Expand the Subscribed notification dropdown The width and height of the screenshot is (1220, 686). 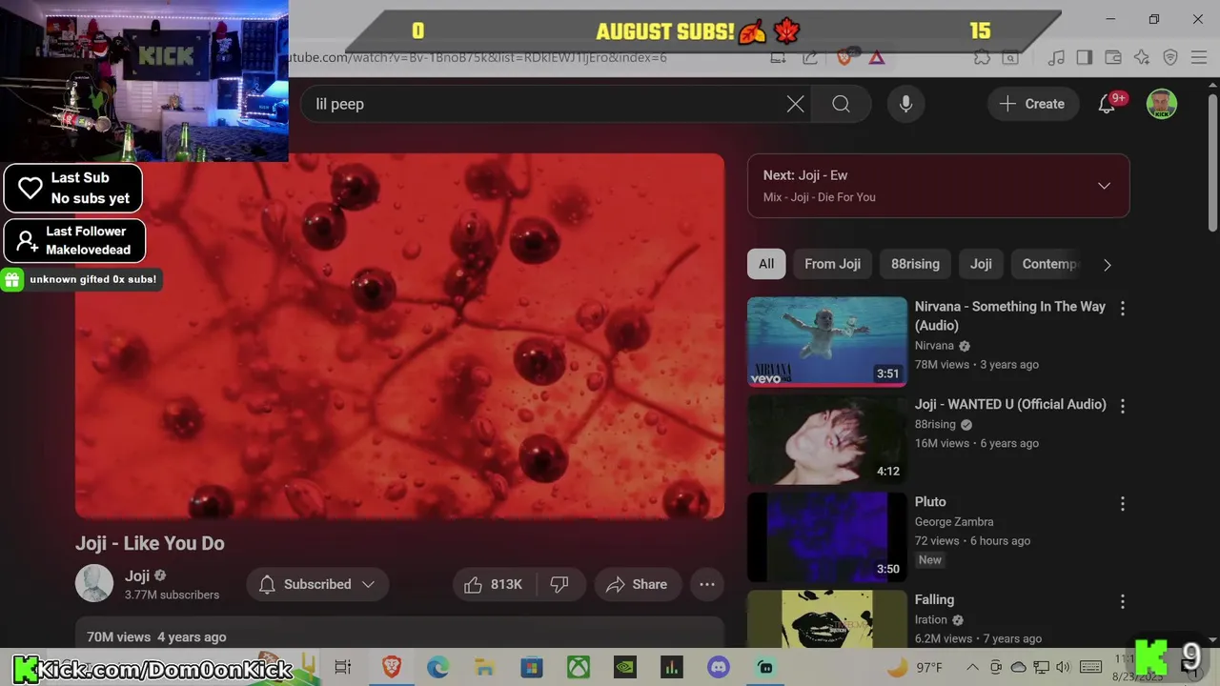(368, 584)
